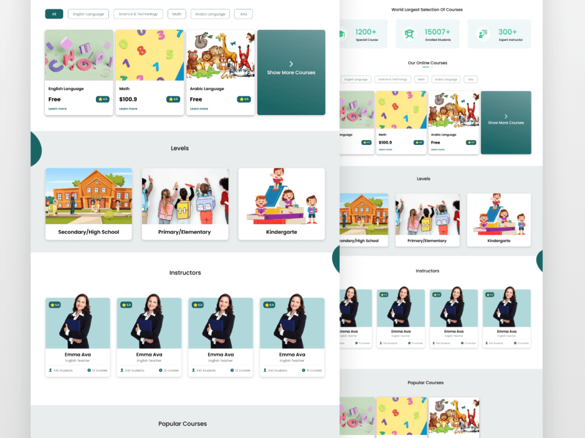
Task: Click 'Learn more' under English Language course, left mockup
Action: tap(57, 109)
